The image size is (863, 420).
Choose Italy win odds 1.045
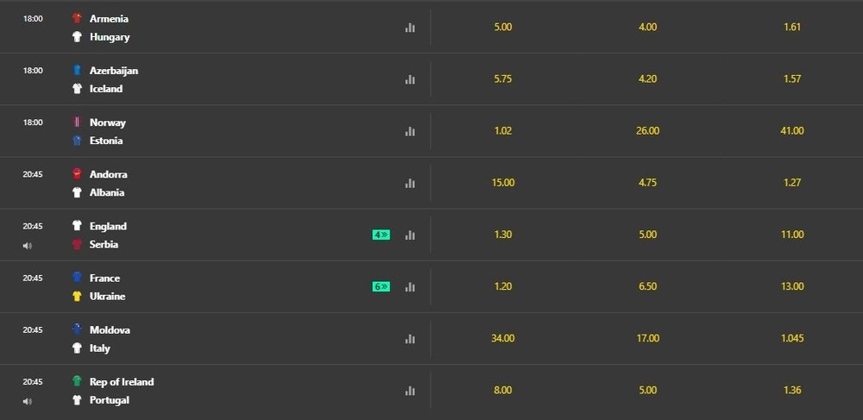(x=792, y=338)
